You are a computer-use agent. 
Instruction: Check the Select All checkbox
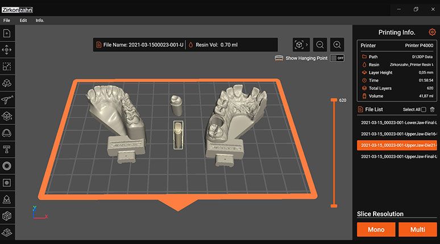point(424,110)
